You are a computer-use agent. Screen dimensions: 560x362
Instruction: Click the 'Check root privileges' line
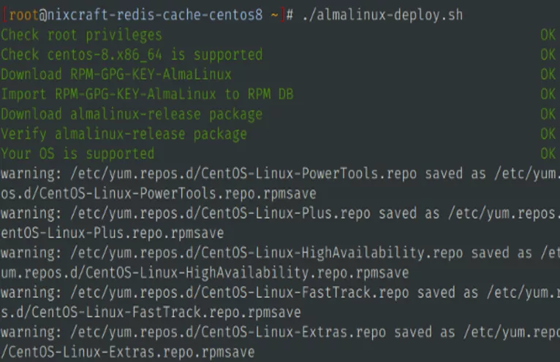click(x=81, y=34)
